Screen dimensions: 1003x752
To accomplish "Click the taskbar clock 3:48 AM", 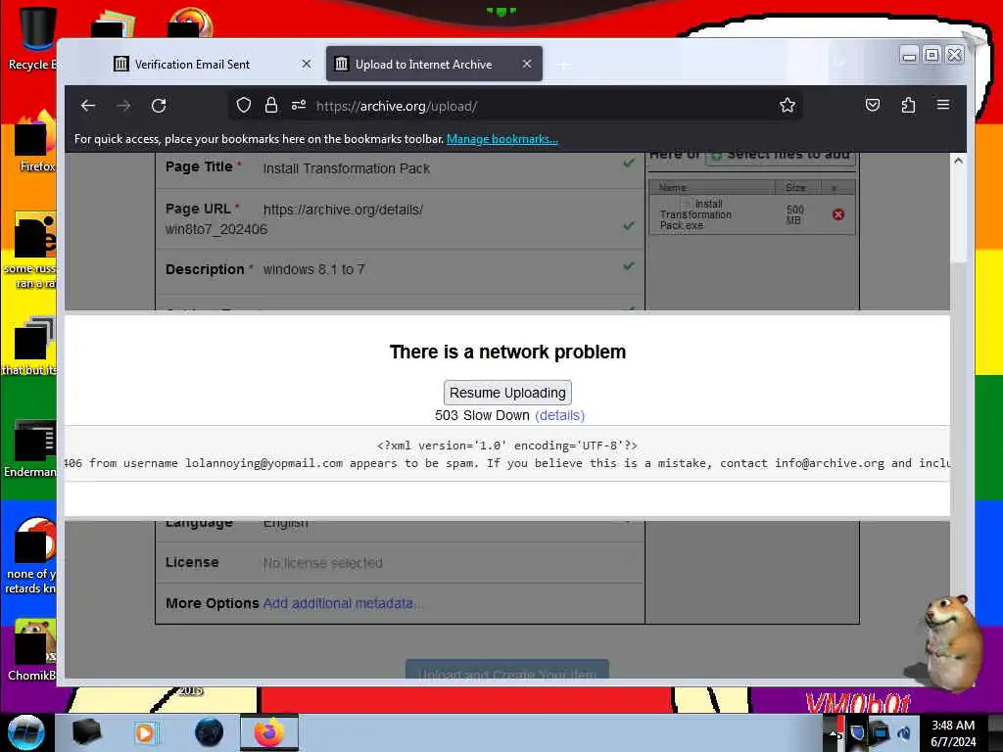I will (x=953, y=732).
